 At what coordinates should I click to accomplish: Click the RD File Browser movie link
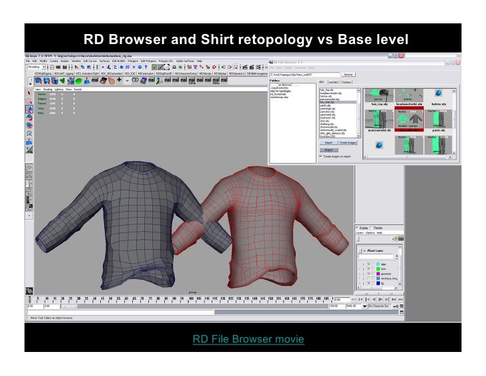(248, 340)
